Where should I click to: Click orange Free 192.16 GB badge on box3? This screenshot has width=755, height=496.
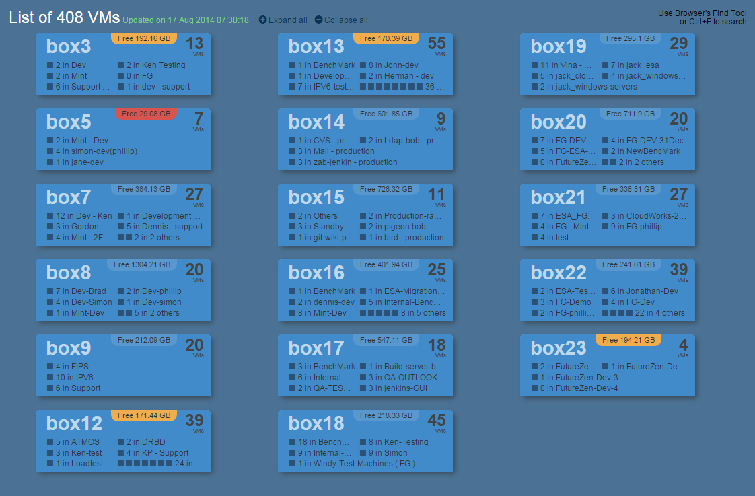click(144, 38)
